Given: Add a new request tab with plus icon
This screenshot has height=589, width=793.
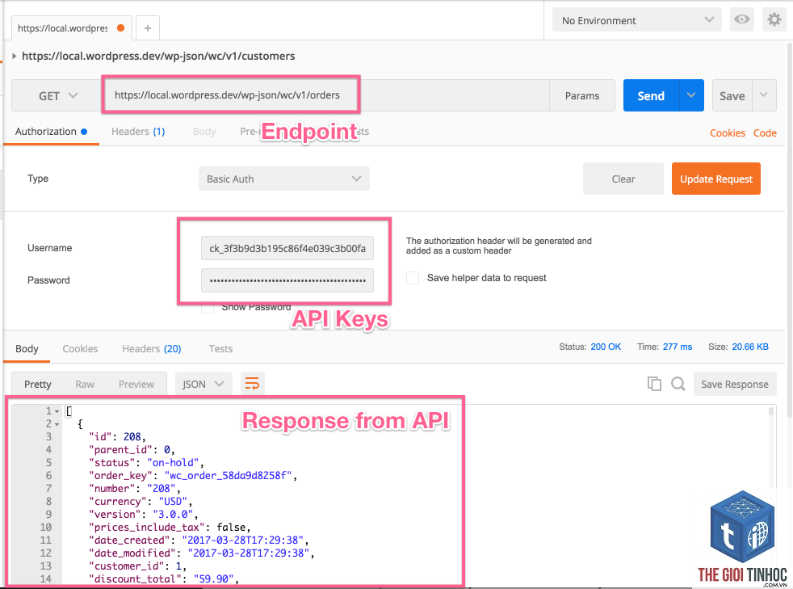Looking at the screenshot, I should (x=148, y=28).
